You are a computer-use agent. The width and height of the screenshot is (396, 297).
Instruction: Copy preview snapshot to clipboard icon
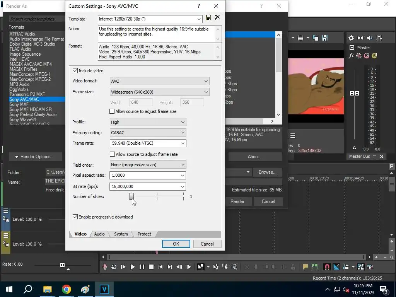(316, 38)
